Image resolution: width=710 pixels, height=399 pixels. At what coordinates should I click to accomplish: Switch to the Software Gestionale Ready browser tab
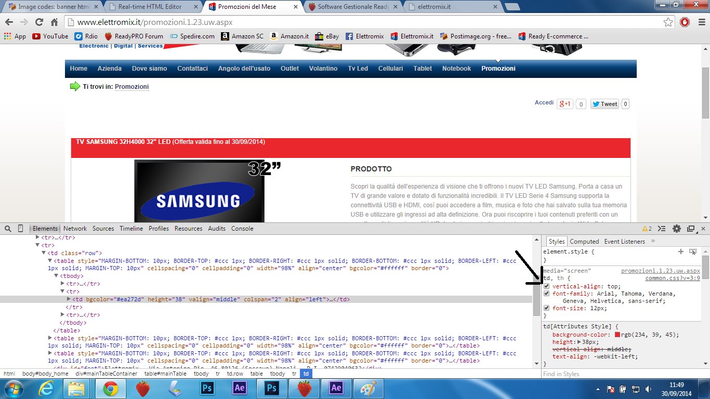click(353, 7)
